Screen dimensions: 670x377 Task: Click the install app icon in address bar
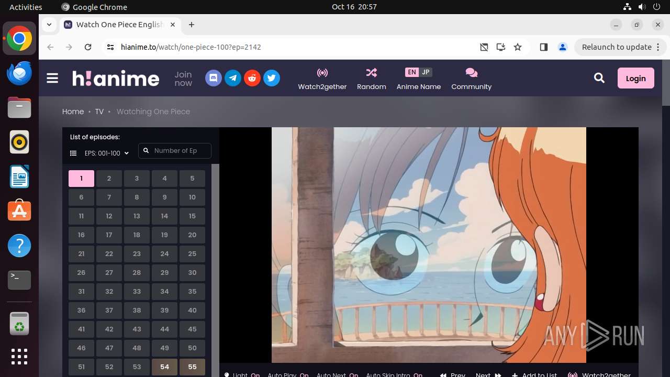(501, 47)
